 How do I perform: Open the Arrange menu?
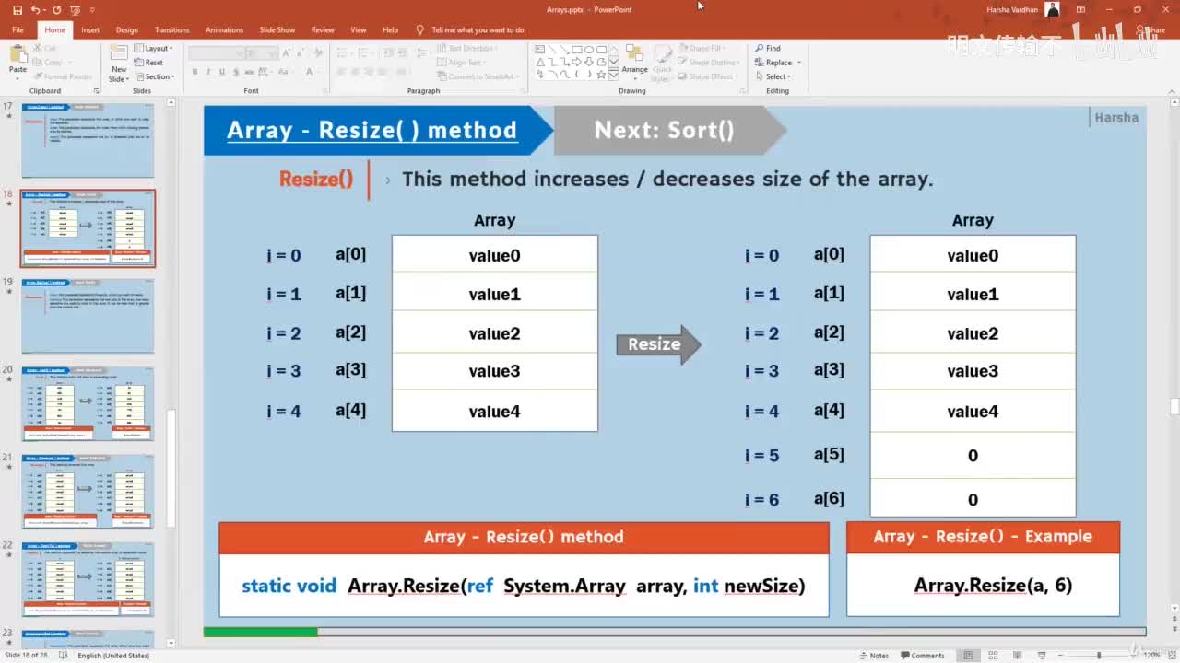coord(635,62)
